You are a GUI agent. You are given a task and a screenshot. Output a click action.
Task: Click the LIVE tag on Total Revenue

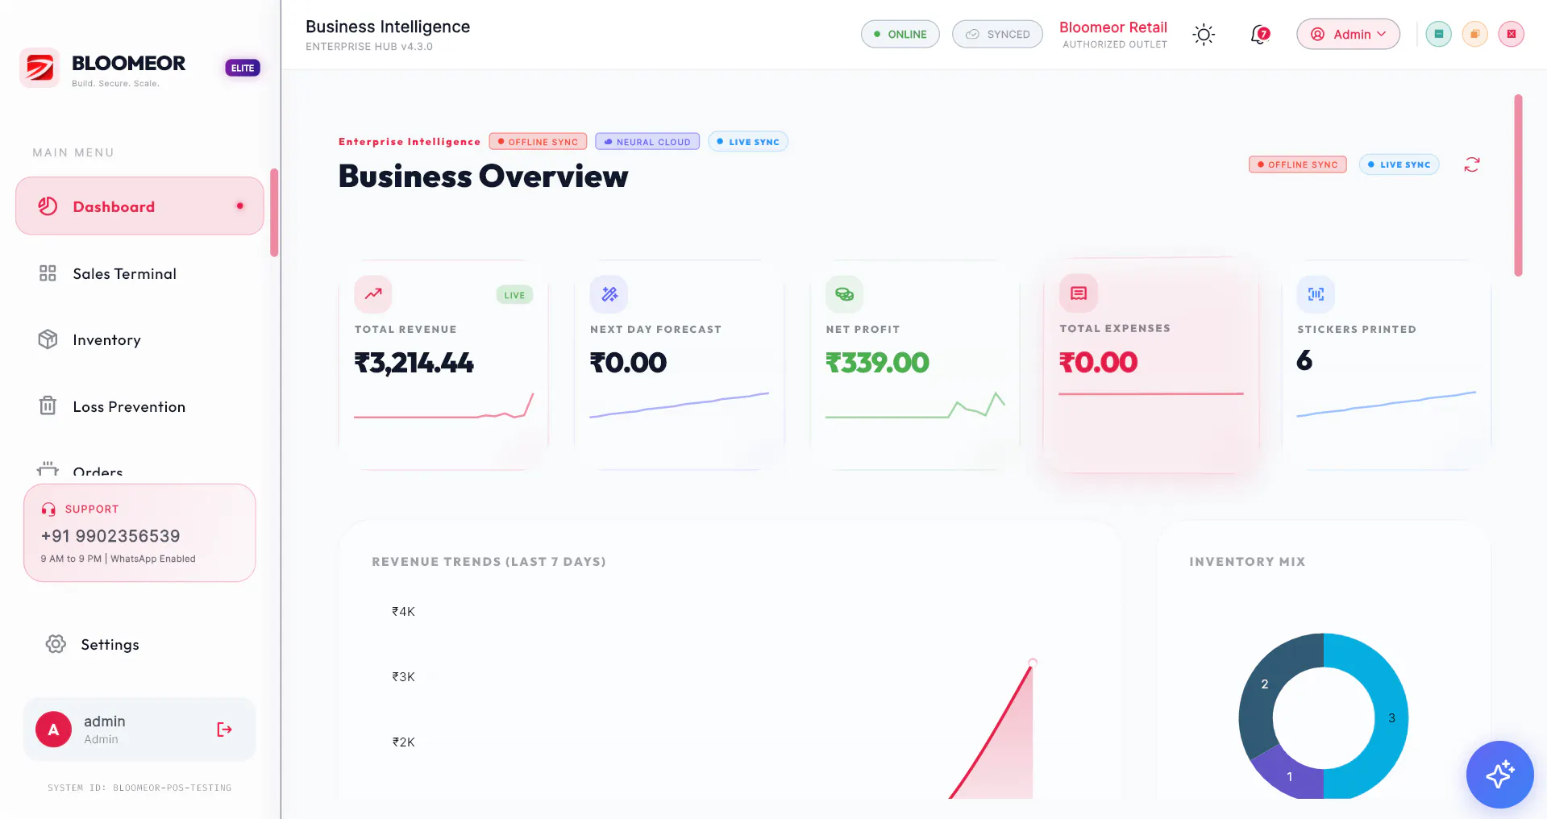(514, 295)
